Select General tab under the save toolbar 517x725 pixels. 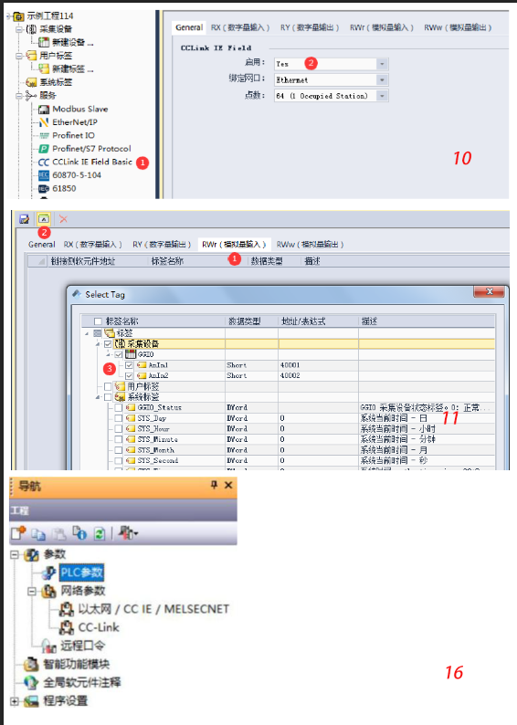[42, 244]
